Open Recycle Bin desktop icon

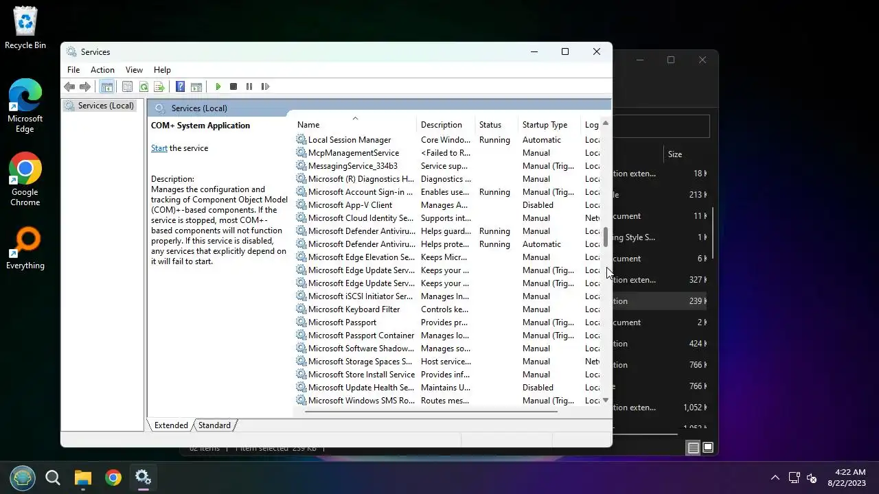25,28
